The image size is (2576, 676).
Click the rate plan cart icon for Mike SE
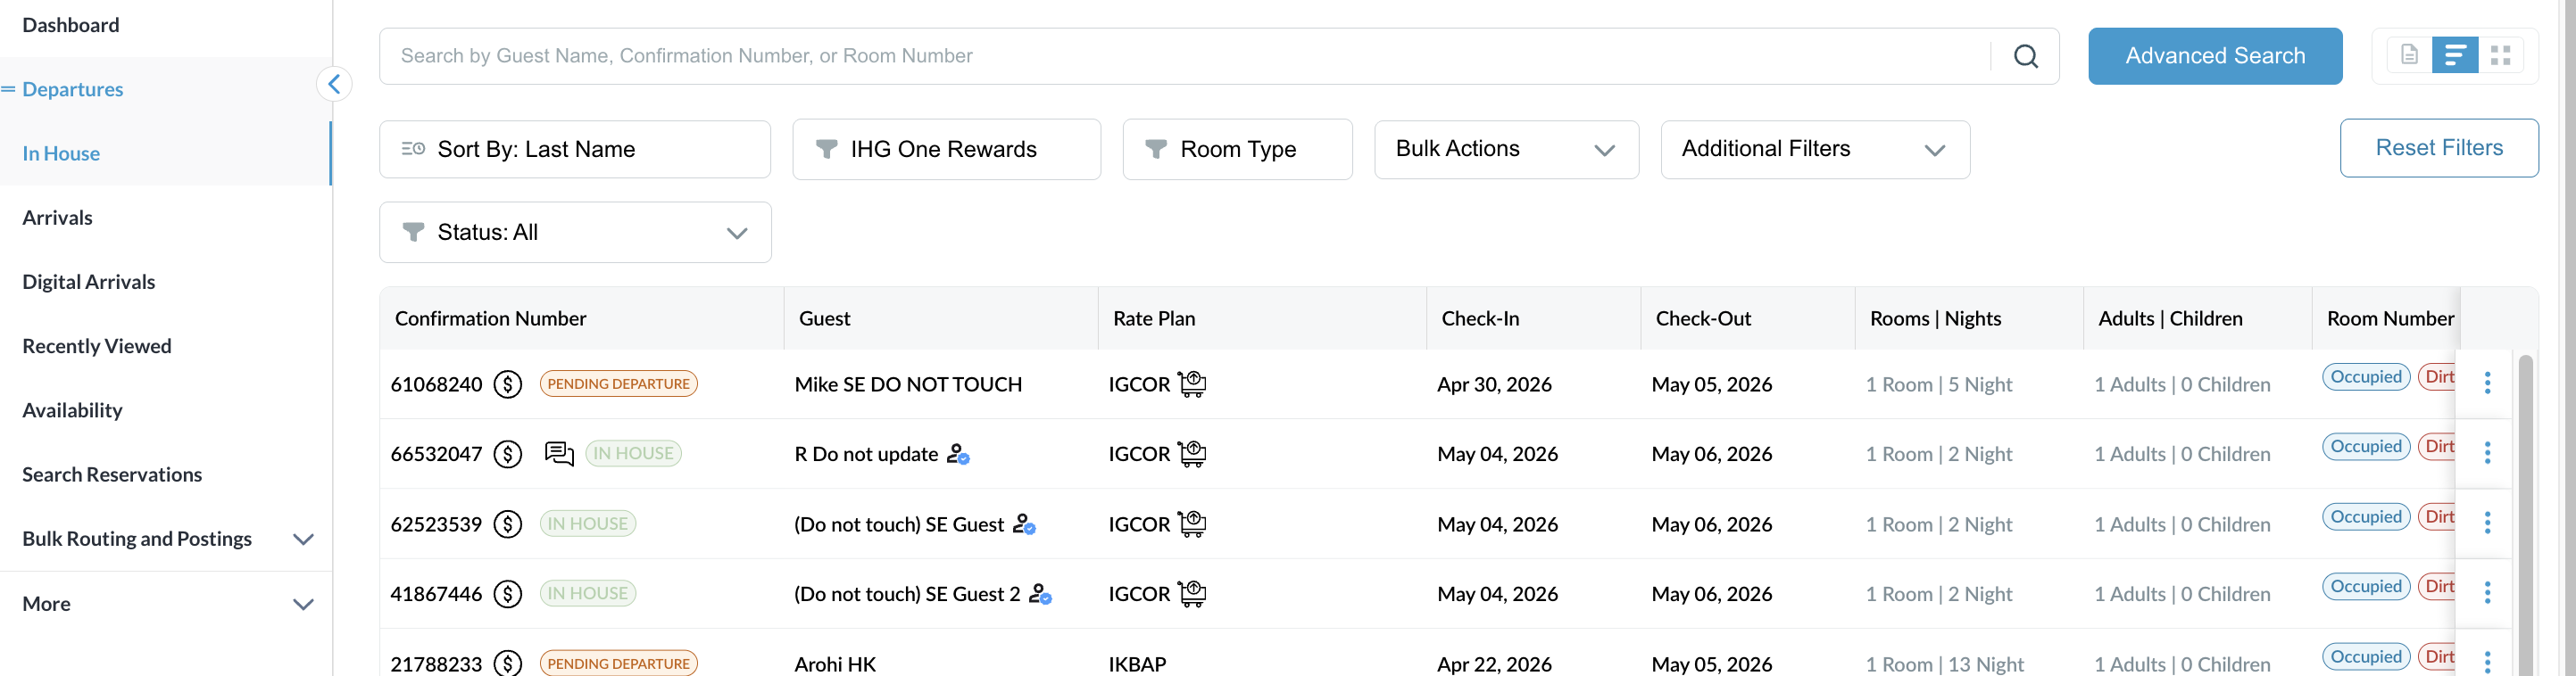click(x=1192, y=383)
